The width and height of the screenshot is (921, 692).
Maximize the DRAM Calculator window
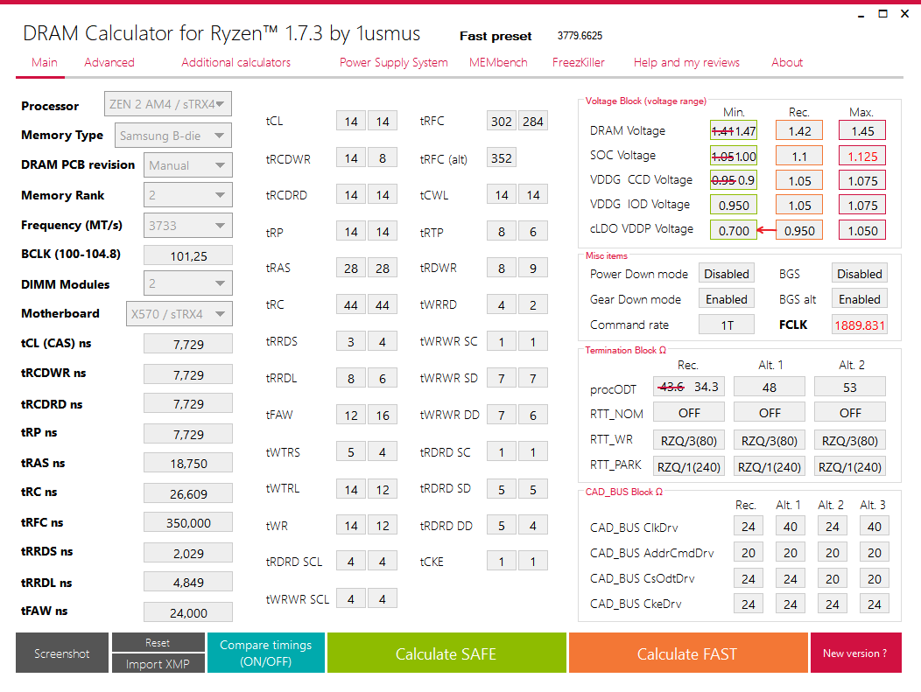coord(882,13)
